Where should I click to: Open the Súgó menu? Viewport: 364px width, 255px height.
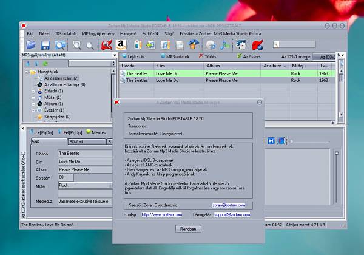pos(169,33)
